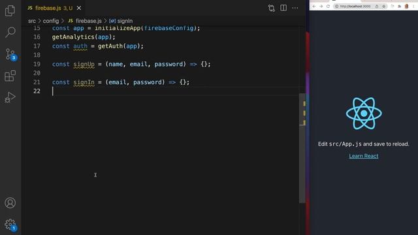Click password parameter on line 21
This screenshot has width=418, height=235.
pos(148,82)
